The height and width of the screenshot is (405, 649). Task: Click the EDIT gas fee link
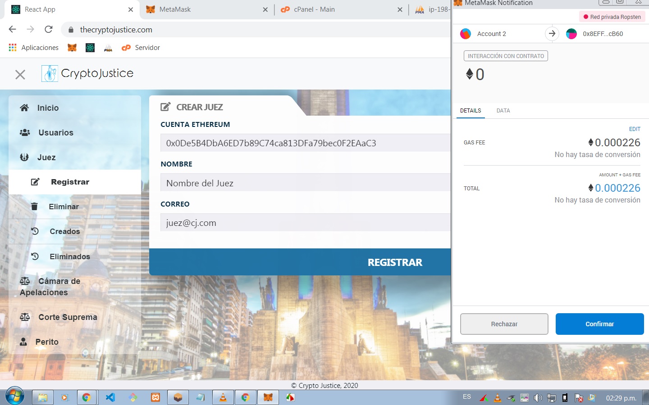[635, 129]
